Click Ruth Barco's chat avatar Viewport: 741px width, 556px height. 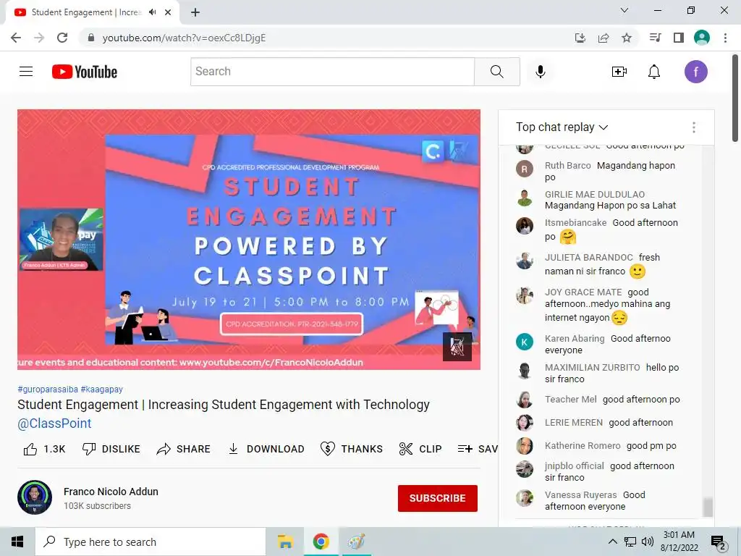(x=524, y=169)
